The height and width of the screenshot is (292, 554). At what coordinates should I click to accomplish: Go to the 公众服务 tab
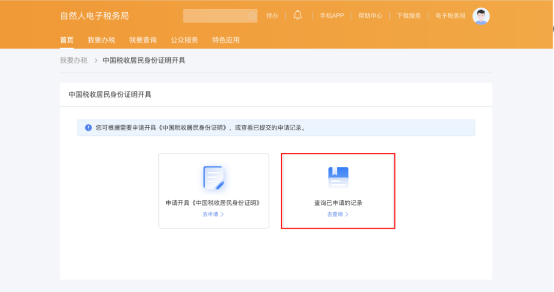184,40
